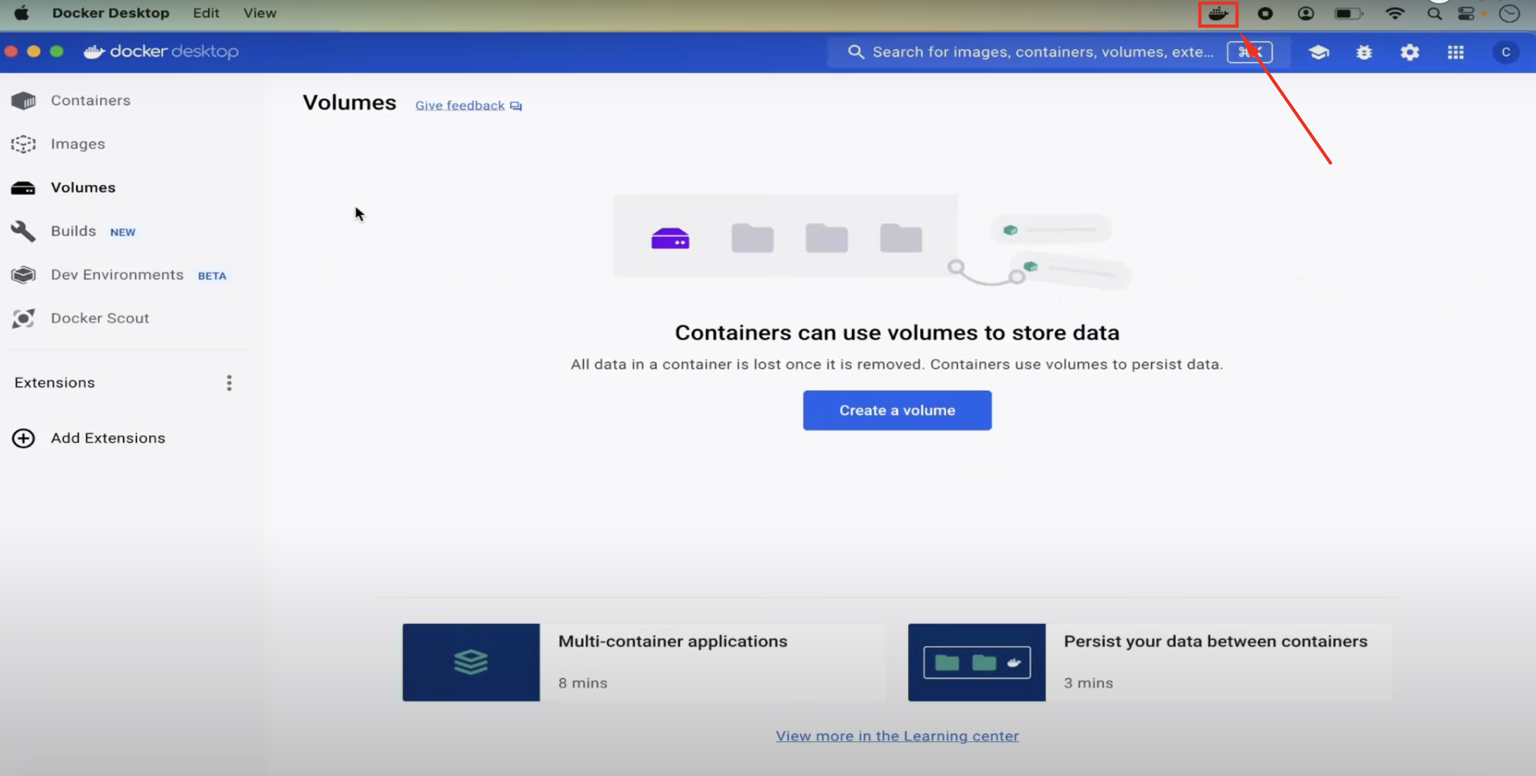This screenshot has width=1536, height=776.
Task: Open the apps grid icon in header
Action: (x=1455, y=53)
